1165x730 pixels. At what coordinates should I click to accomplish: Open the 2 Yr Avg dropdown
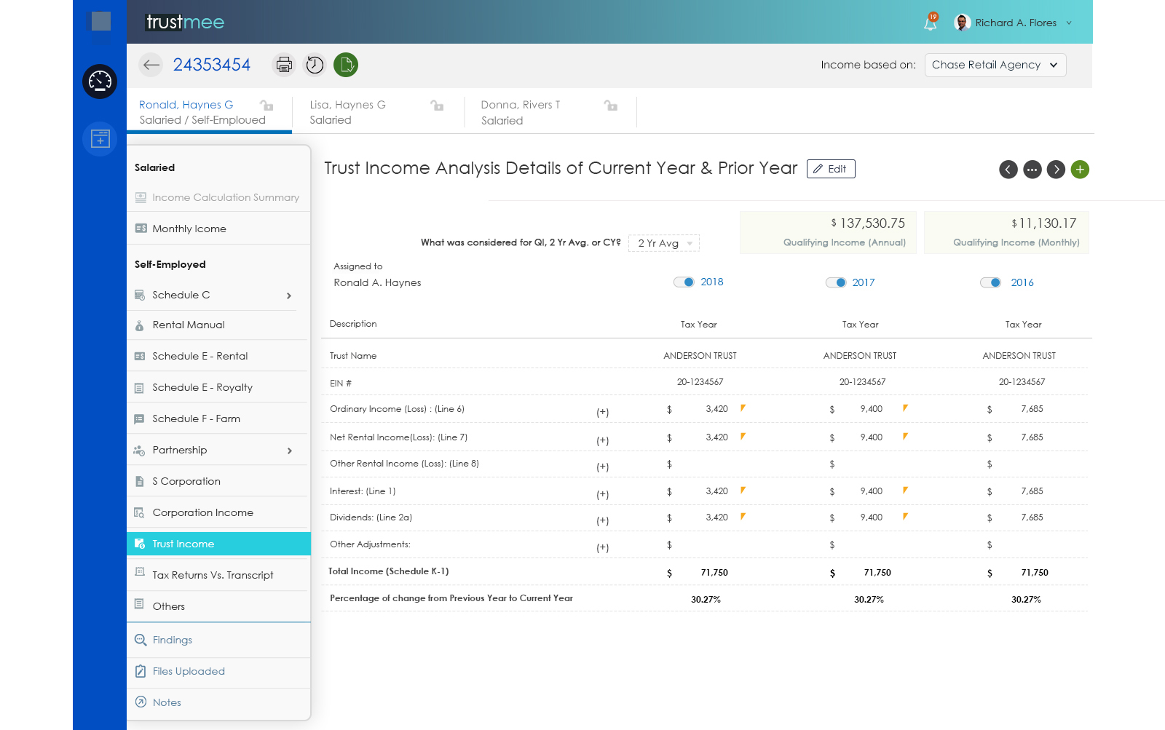click(664, 243)
